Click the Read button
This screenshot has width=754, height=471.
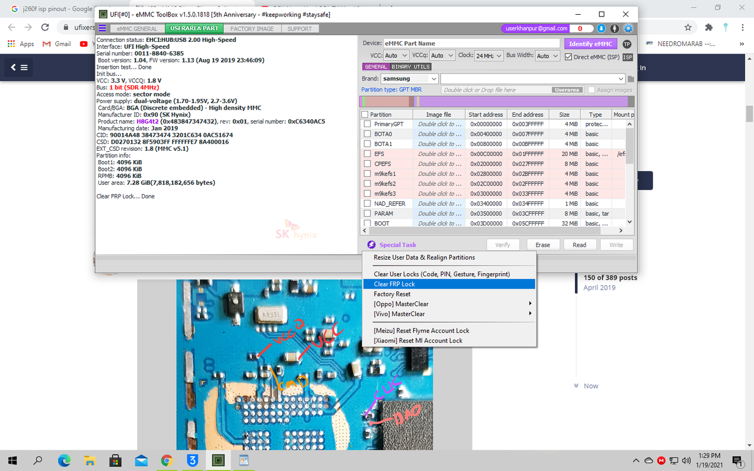pos(580,245)
